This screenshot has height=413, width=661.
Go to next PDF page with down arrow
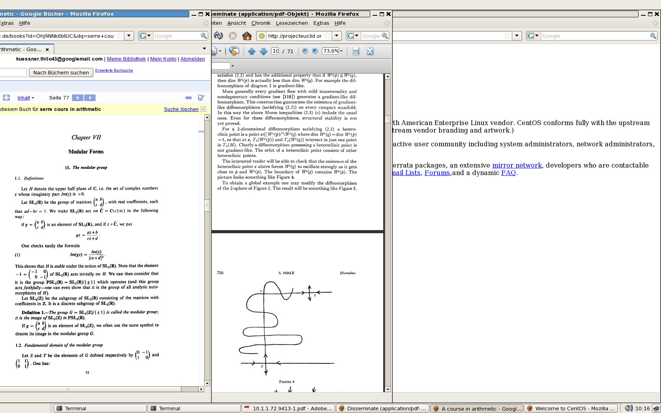[x=264, y=51]
